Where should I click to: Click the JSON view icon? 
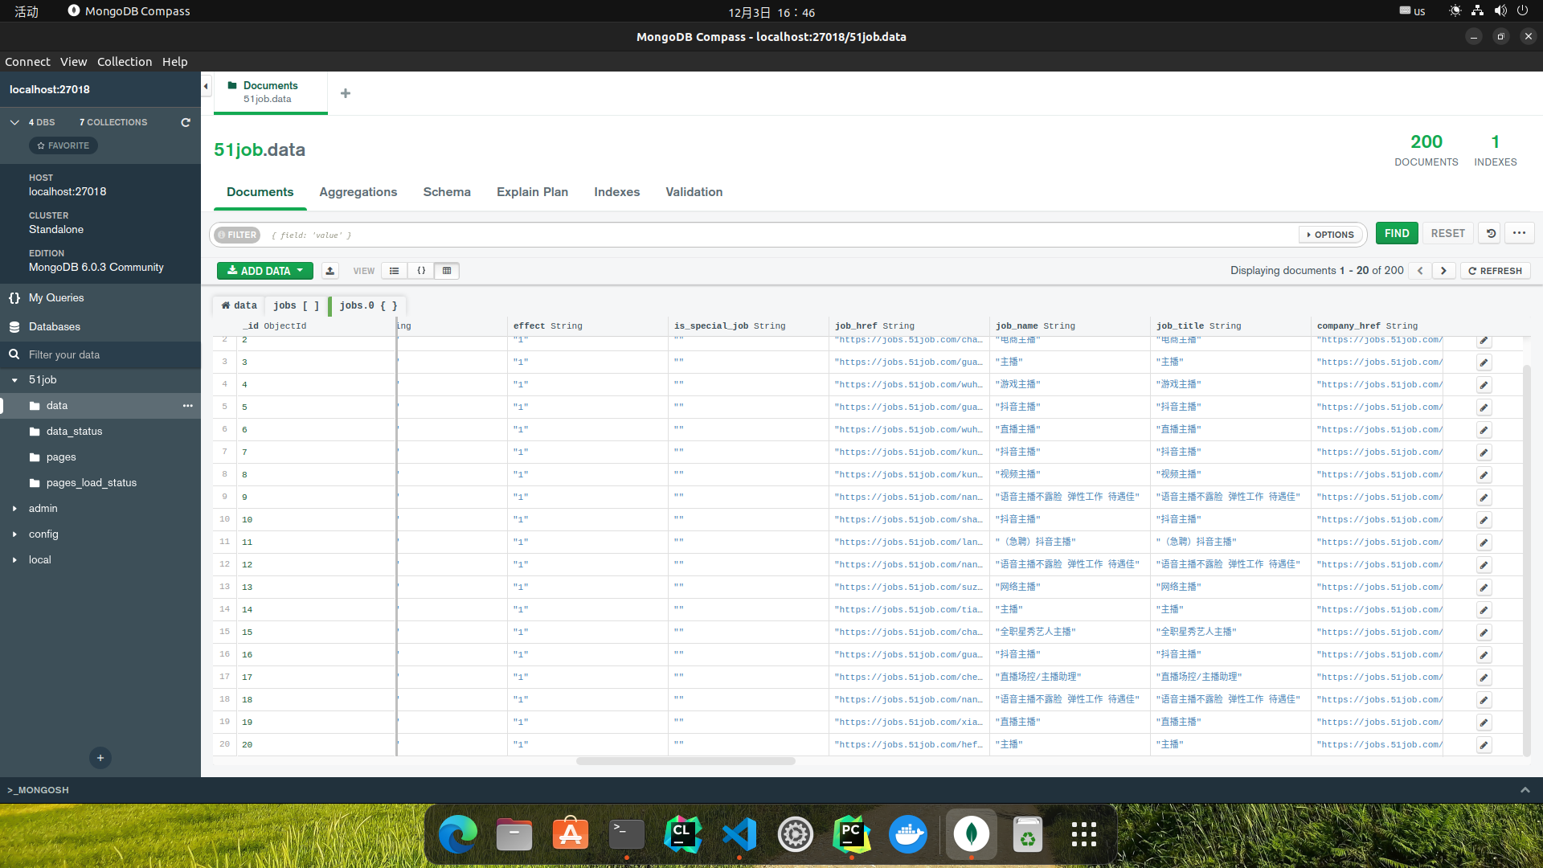pyautogui.click(x=421, y=270)
